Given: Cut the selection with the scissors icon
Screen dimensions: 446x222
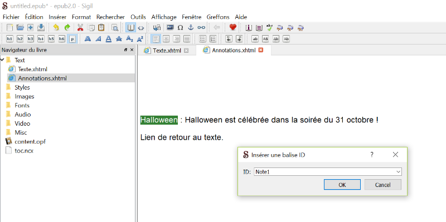Looking at the screenshot, I should coord(80,27).
